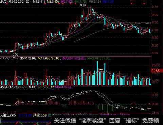Click the 安策生命线 indicator label

coord(8,115)
